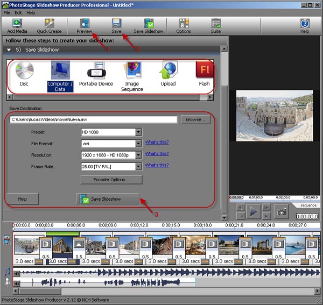Click the Preview toolbar button

point(85,26)
